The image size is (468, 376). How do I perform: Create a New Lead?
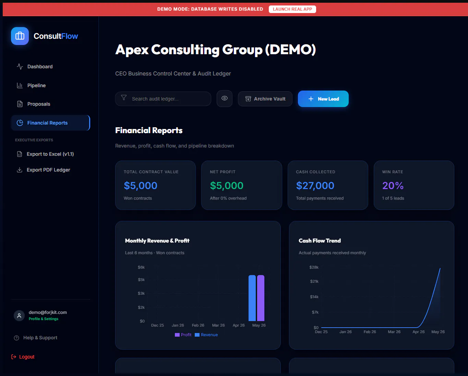click(x=323, y=99)
